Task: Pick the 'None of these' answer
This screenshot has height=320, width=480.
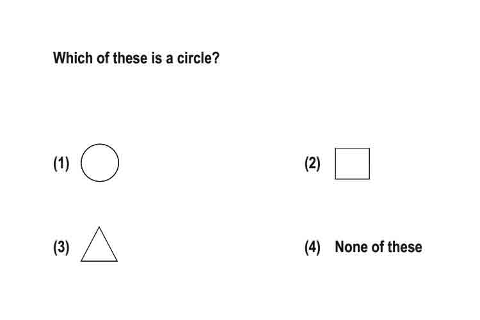Action: tap(378, 247)
